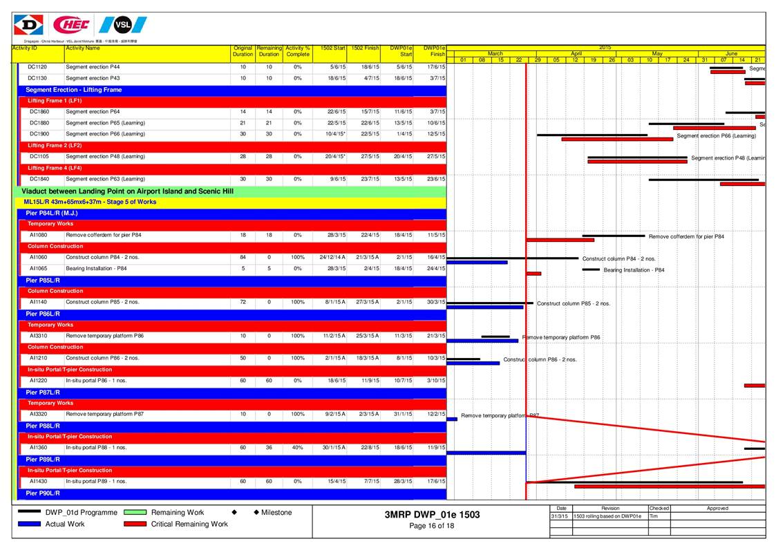This screenshot has height=548, width=776.
Task: Click the revision date 31/3/15 in footer
Action: (559, 516)
